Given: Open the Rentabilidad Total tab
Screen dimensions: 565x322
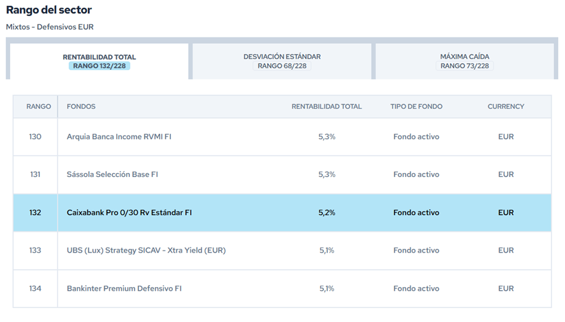Looking at the screenshot, I should (x=99, y=62).
